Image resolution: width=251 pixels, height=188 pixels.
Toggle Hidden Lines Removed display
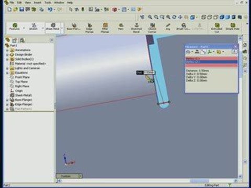pos(215,17)
